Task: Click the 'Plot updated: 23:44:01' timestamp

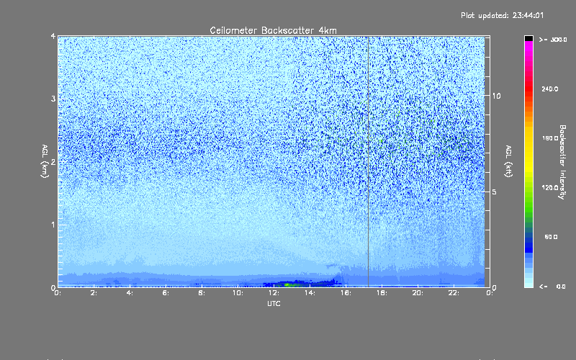Action: 502,15
